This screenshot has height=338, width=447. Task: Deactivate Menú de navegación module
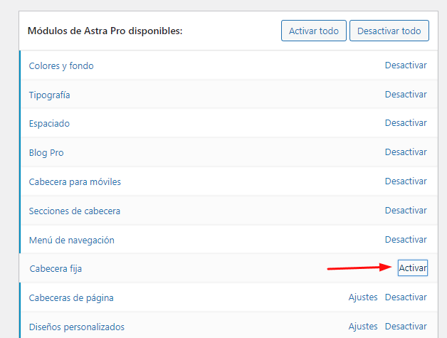406,239
